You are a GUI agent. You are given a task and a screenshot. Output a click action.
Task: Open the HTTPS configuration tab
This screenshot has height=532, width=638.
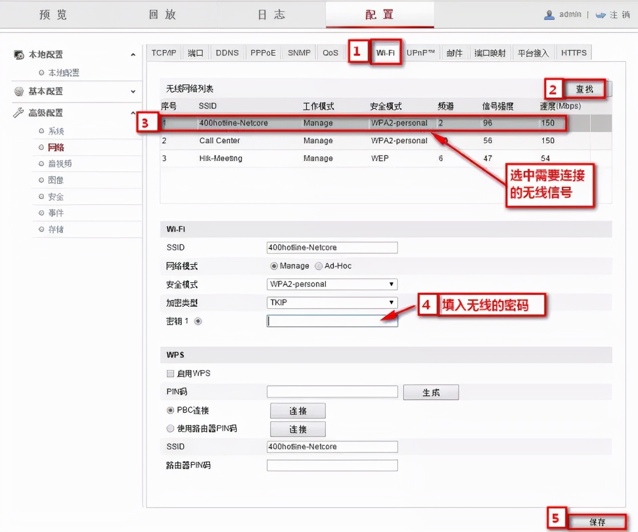pos(574,52)
